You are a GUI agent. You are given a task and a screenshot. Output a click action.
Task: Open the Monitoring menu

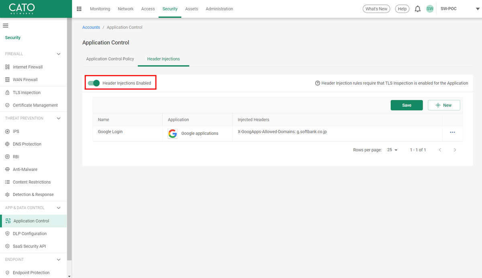tap(100, 9)
